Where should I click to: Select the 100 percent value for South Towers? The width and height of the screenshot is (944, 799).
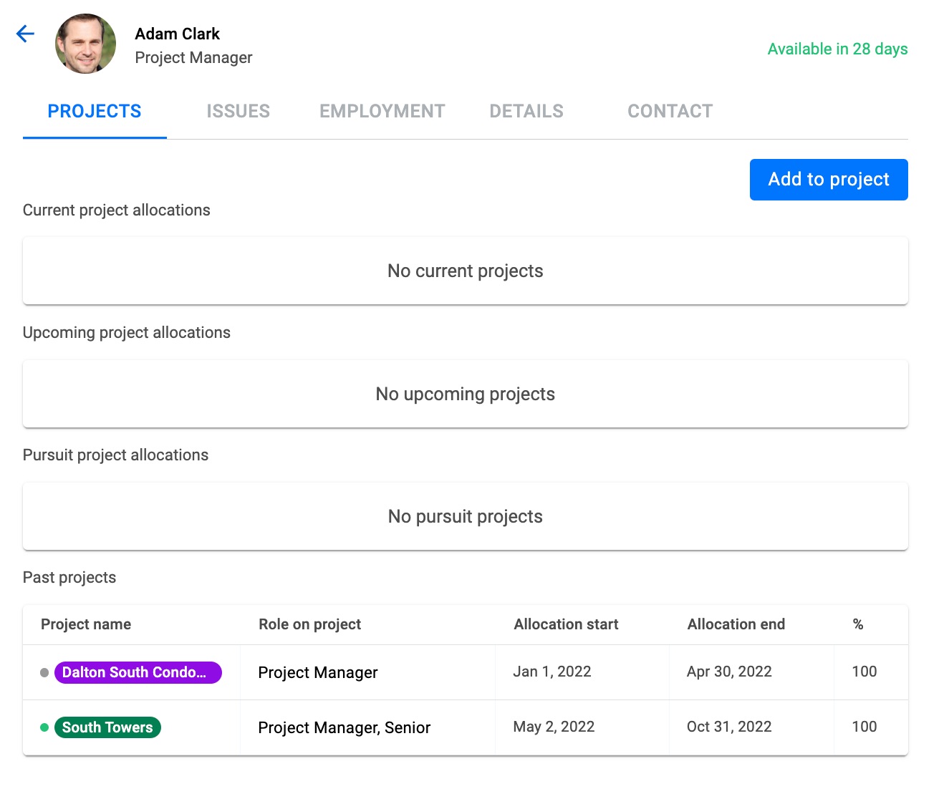[864, 727]
